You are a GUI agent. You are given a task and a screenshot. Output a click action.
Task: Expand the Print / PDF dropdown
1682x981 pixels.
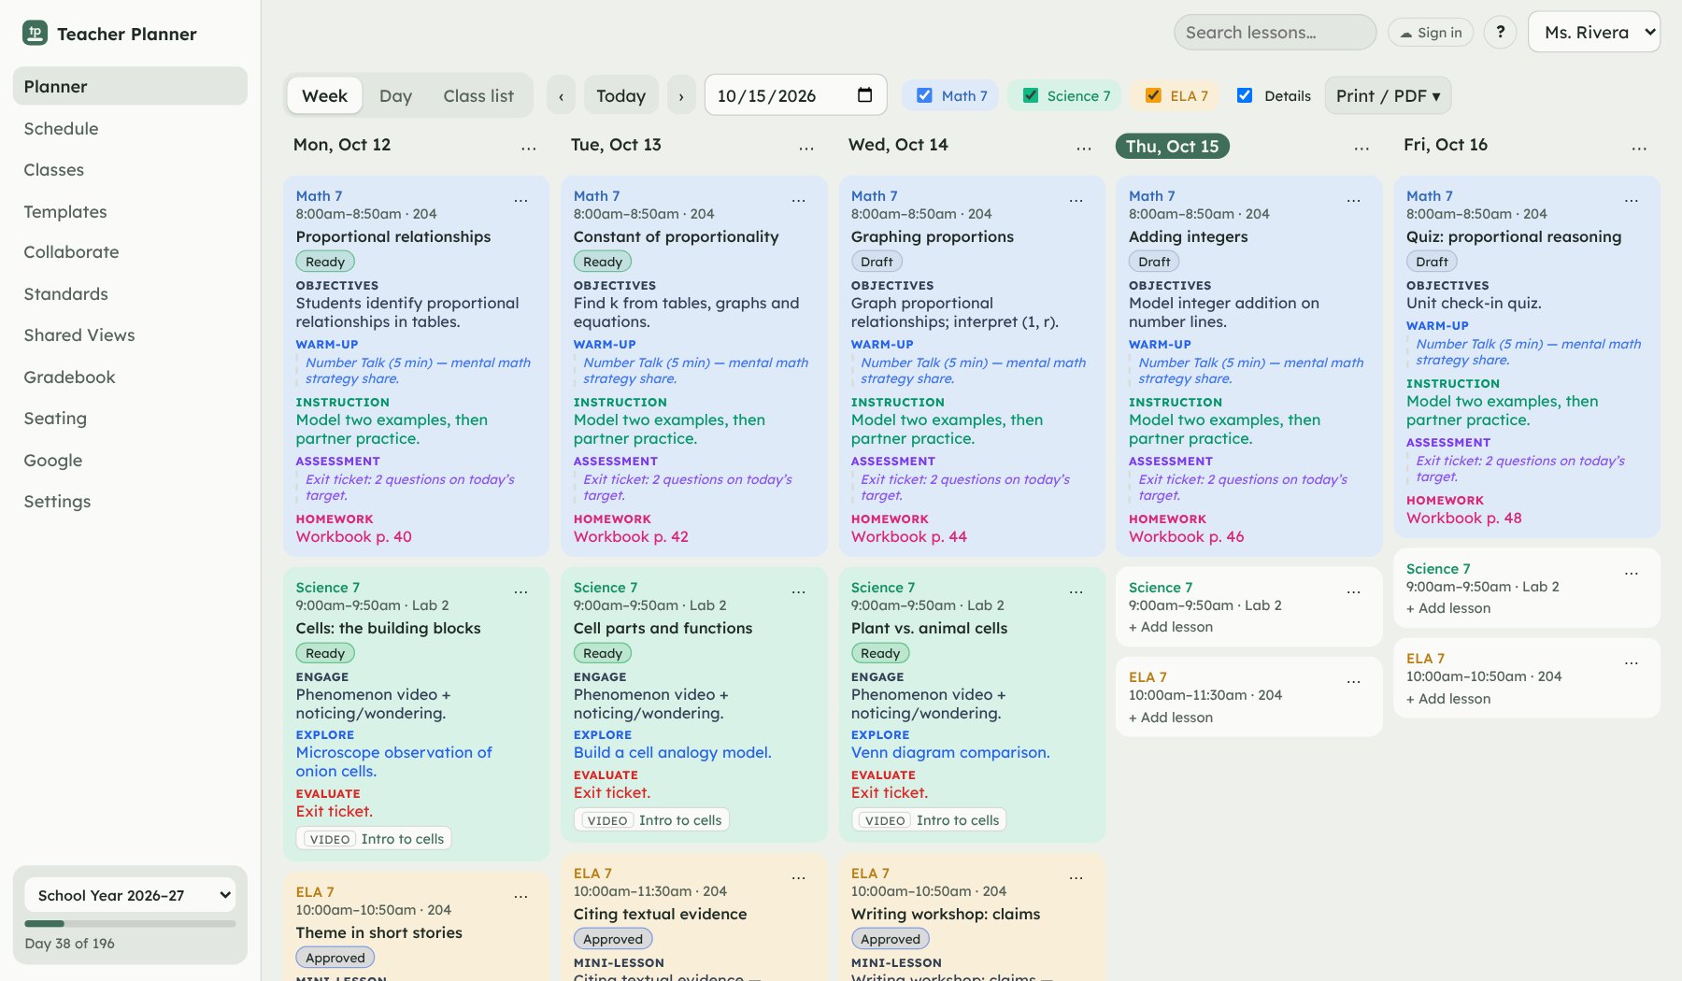1388,95
